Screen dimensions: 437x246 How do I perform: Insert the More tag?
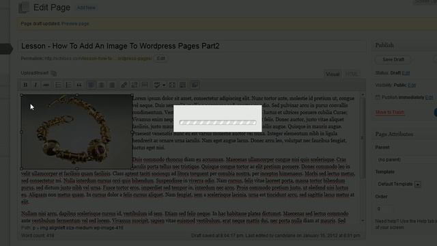[x=145, y=85]
